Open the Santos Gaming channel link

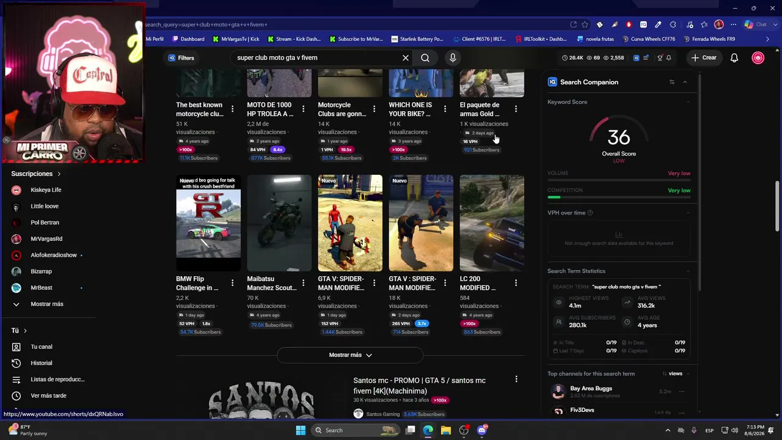click(x=382, y=414)
